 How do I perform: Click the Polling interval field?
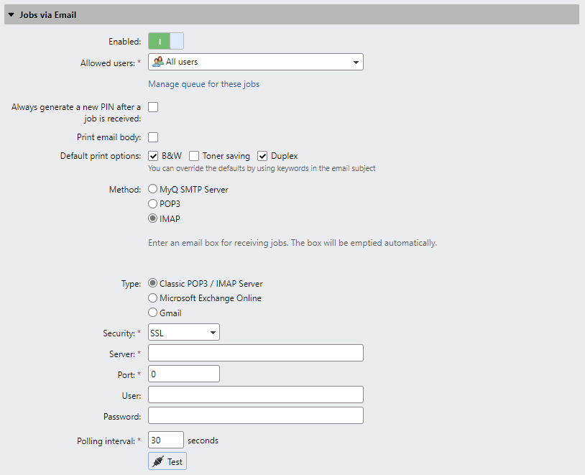point(165,439)
